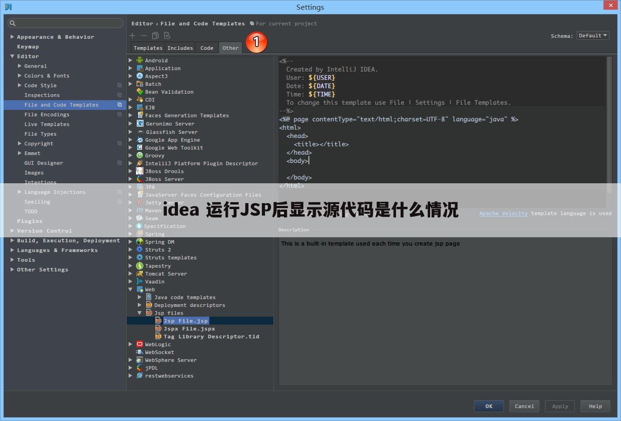Expand Colors & Fonts node
The image size is (621, 421).
tap(20, 75)
